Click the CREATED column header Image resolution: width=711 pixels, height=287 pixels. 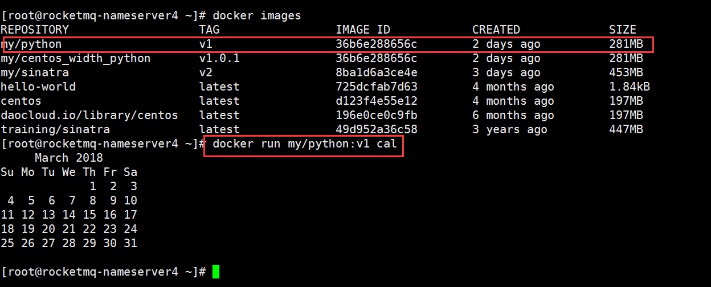point(496,30)
